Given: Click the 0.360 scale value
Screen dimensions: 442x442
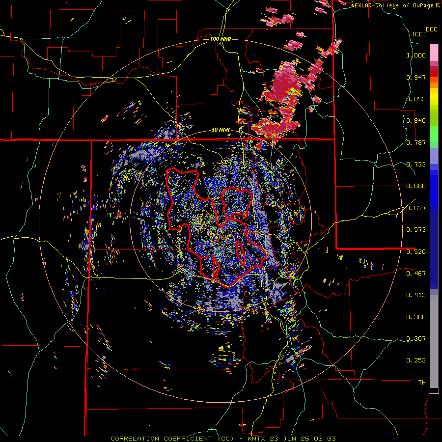Looking at the screenshot, I should 416,317.
